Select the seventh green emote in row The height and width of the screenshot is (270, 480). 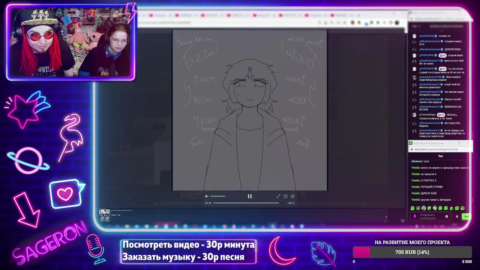446,208
